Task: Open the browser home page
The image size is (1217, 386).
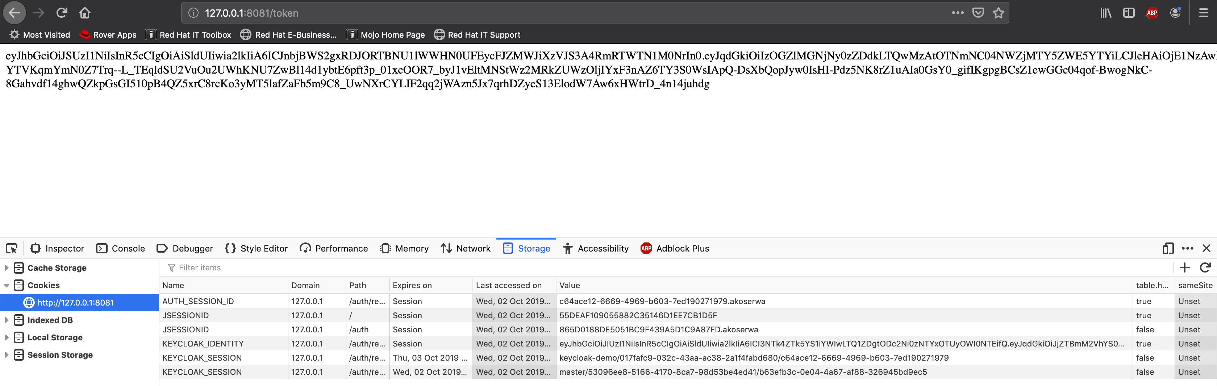Action: [84, 12]
